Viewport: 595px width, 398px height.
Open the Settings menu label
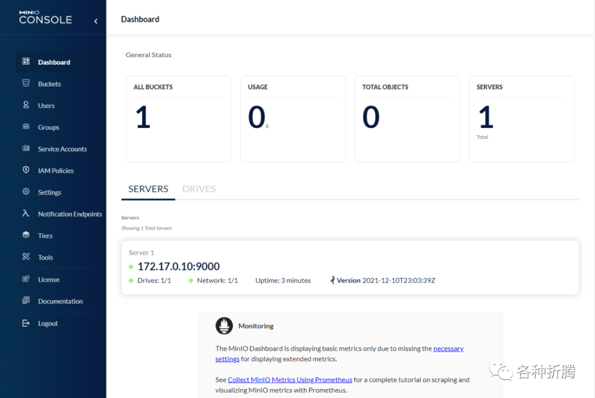pyautogui.click(x=50, y=192)
